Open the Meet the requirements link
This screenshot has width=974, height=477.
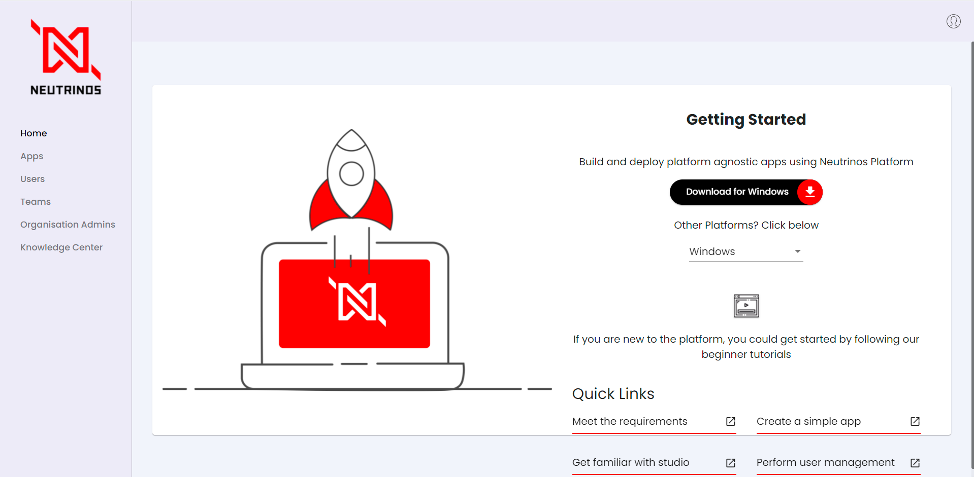[630, 421]
